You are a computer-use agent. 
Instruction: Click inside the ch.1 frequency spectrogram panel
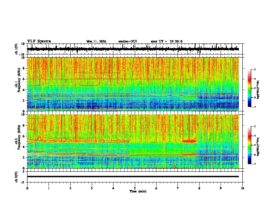coord(133,84)
